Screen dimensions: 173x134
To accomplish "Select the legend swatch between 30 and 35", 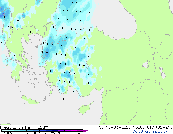I will (x=61, y=130).
